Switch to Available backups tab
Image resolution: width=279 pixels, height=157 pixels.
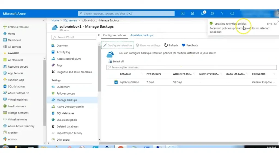click(x=142, y=35)
